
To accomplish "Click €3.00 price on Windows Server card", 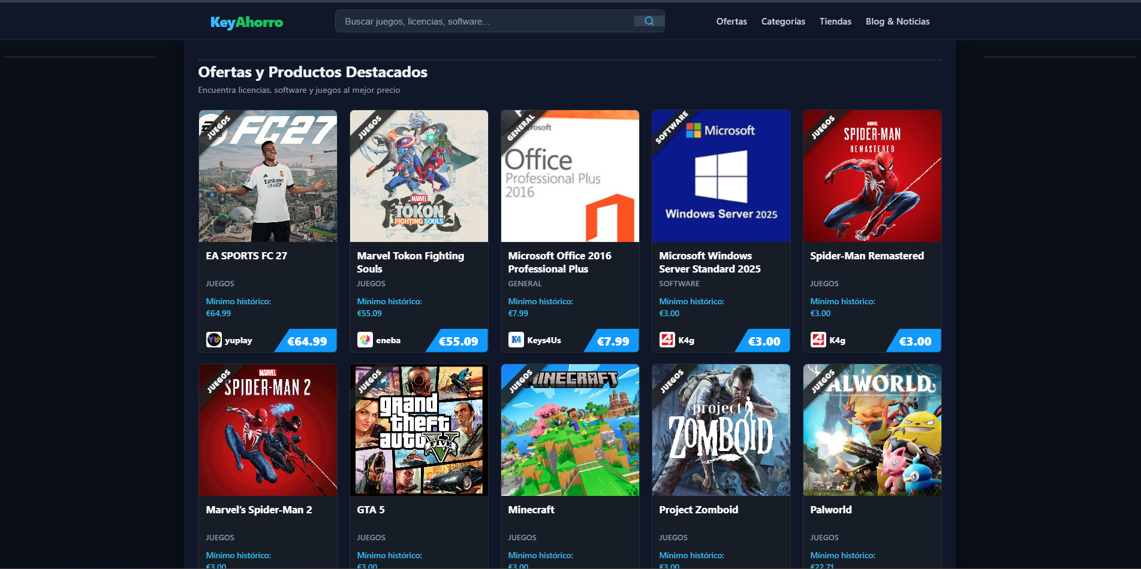I will click(763, 341).
